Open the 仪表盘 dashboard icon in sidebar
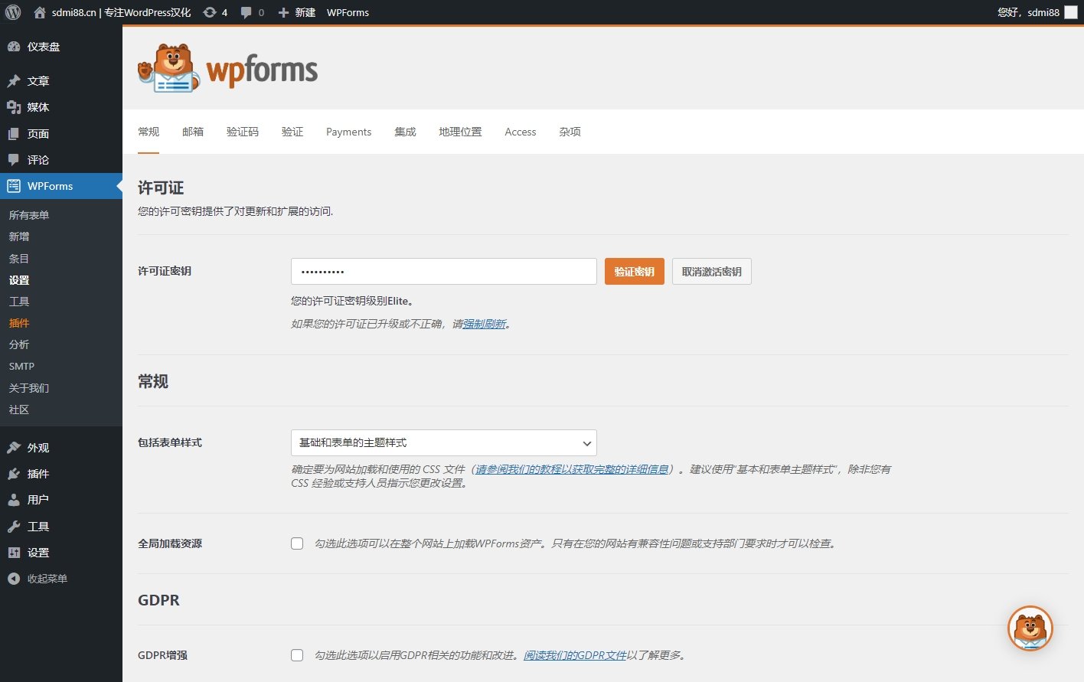This screenshot has width=1084, height=682. (14, 46)
